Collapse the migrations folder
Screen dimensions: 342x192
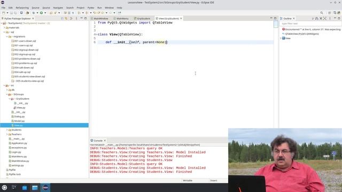pyautogui.click(x=7, y=37)
